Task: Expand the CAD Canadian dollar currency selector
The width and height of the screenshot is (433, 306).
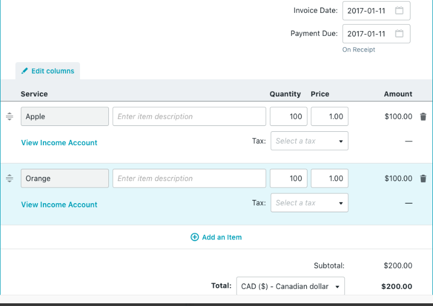Action: pyautogui.click(x=290, y=286)
